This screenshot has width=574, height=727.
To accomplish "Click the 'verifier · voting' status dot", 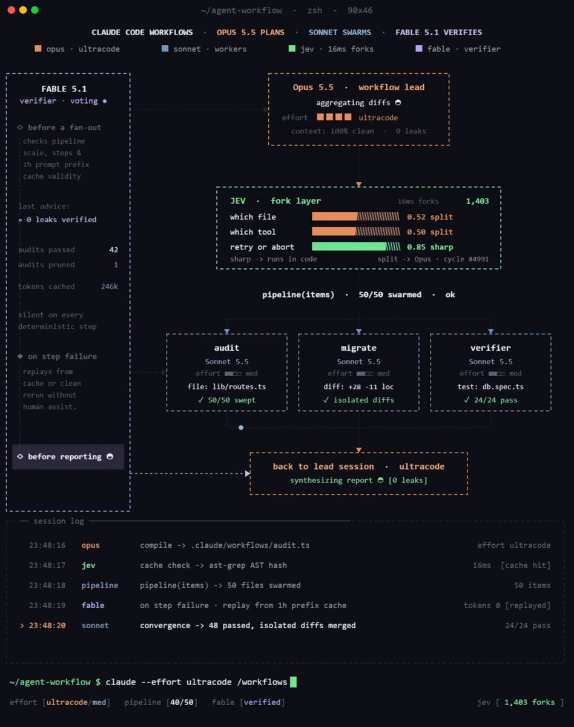I will [x=105, y=101].
